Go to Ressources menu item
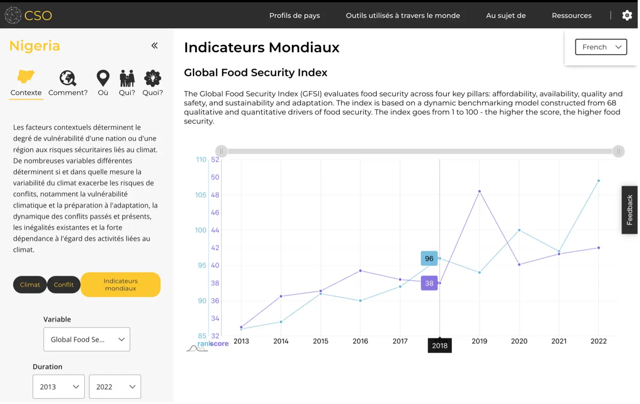 coord(572,15)
